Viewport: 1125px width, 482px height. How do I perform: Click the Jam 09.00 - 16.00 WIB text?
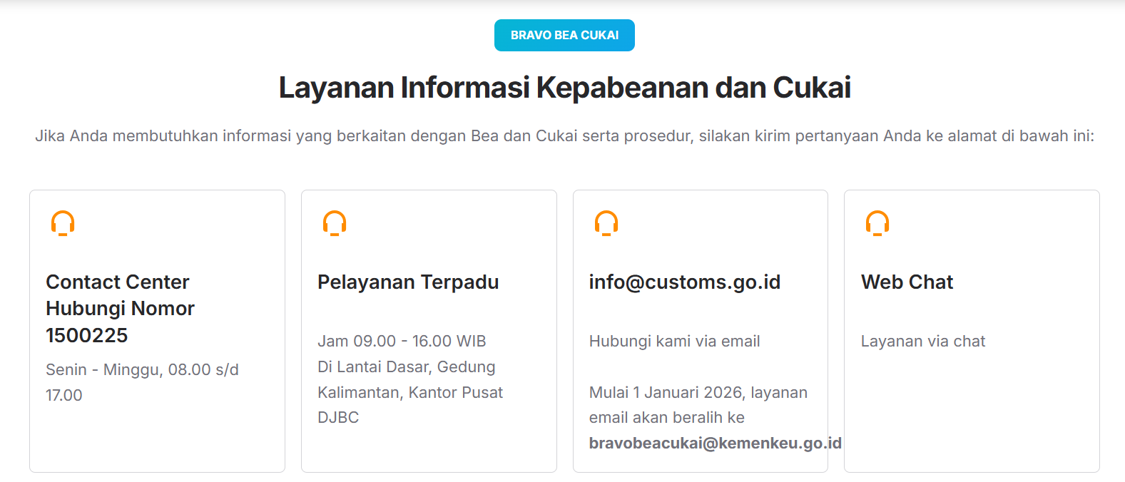click(x=402, y=342)
